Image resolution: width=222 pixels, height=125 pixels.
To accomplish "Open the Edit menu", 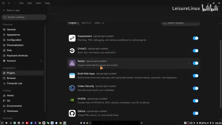I will (29, 3).
